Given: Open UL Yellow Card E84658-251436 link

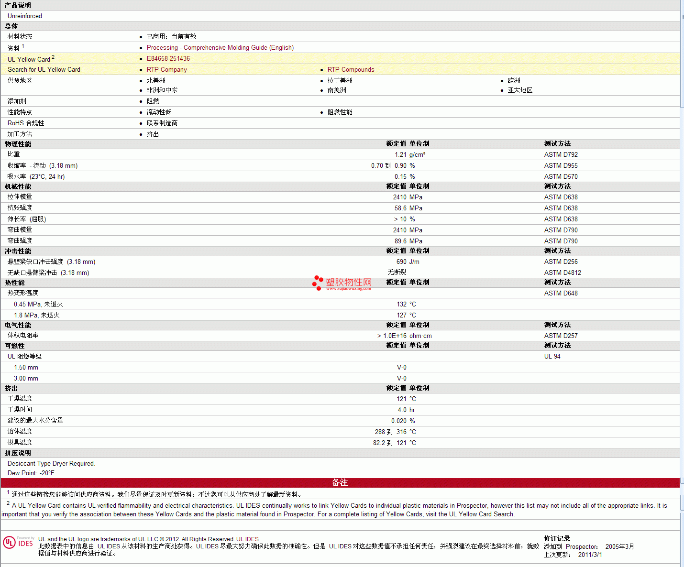Looking at the screenshot, I should [168, 59].
